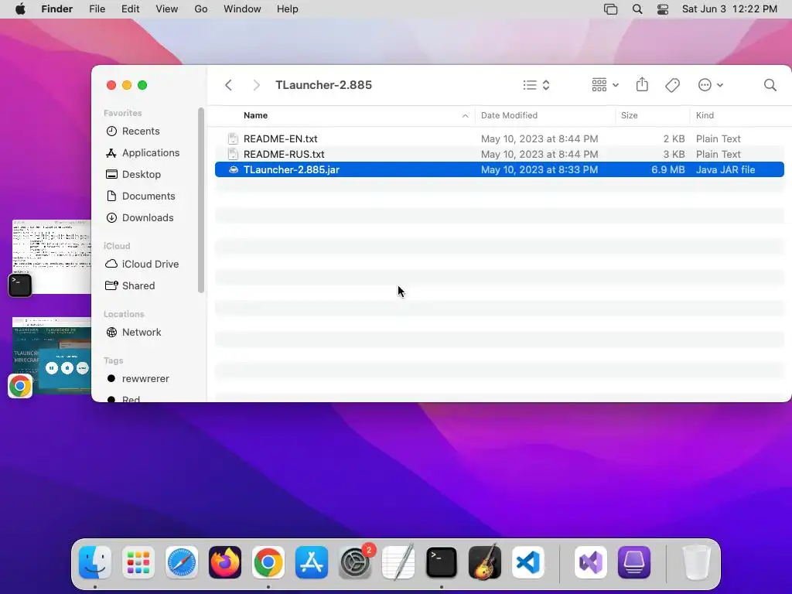Viewport: 792px width, 594px height.
Task: Open Spotlight search in menu bar
Action: 637,9
